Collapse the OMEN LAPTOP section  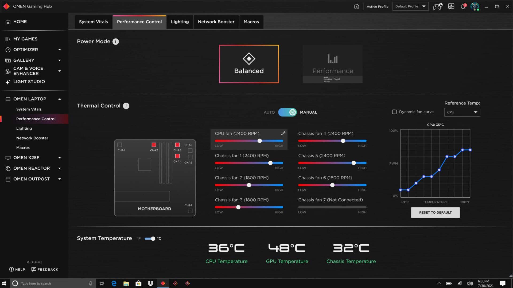click(60, 99)
